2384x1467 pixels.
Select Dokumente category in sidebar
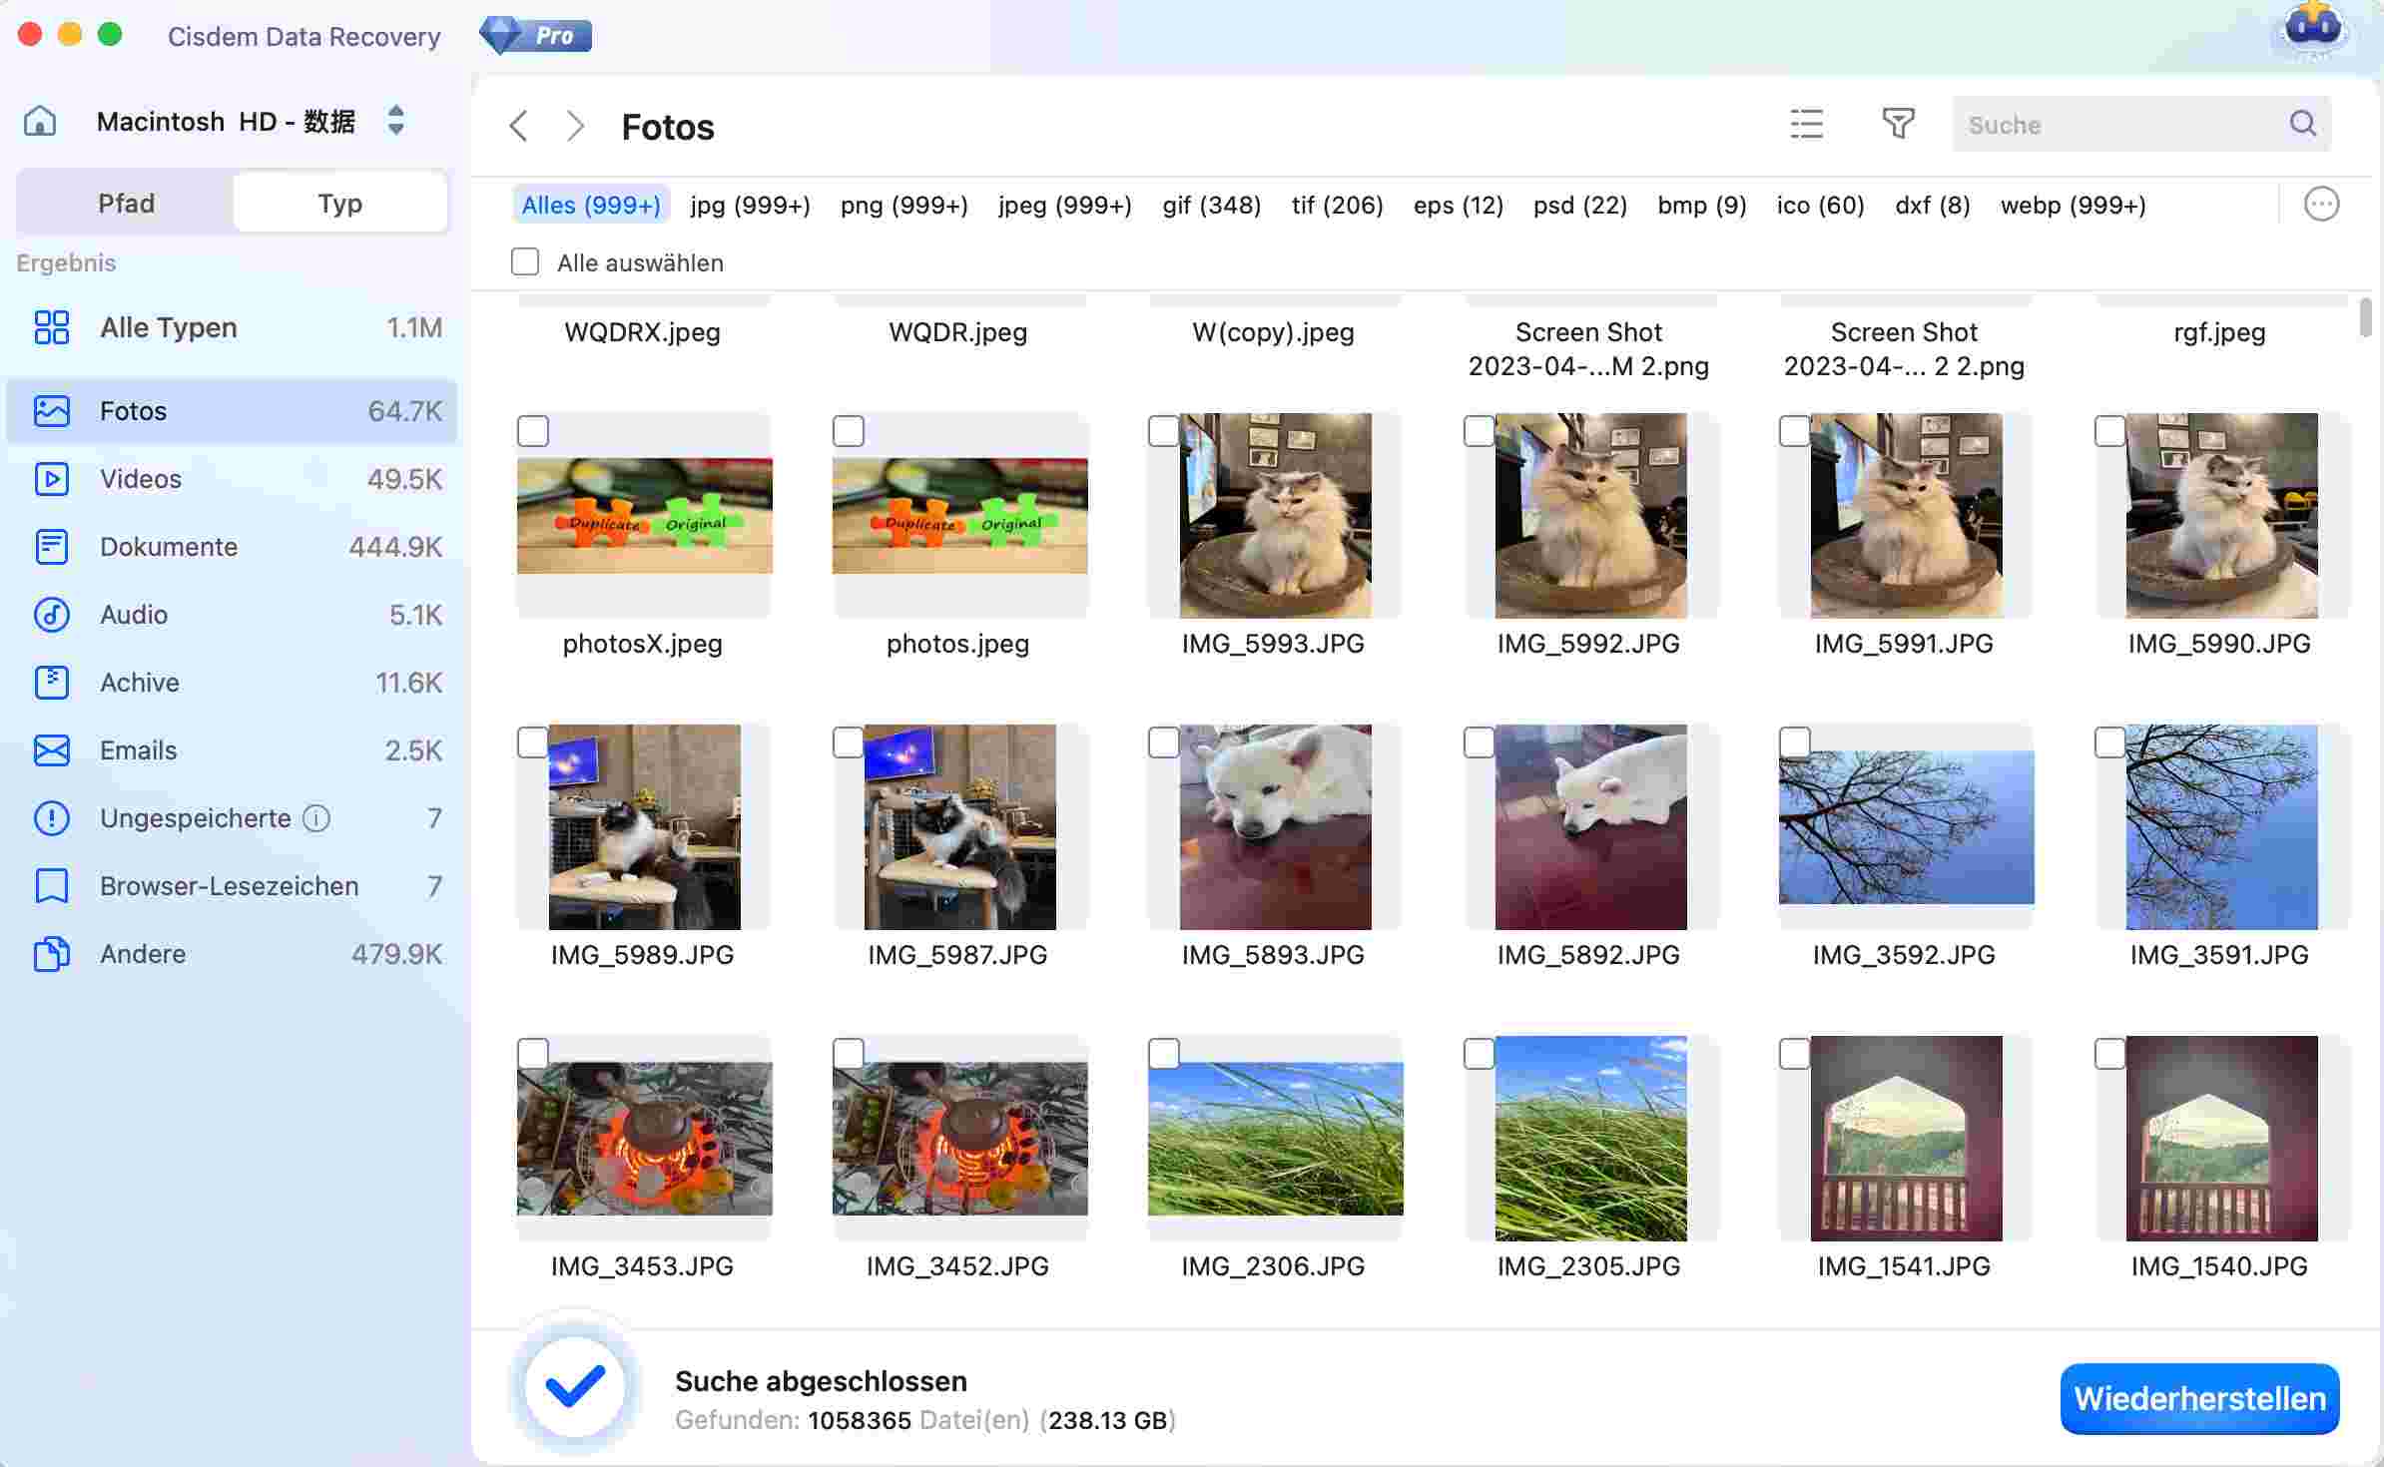pos(169,547)
